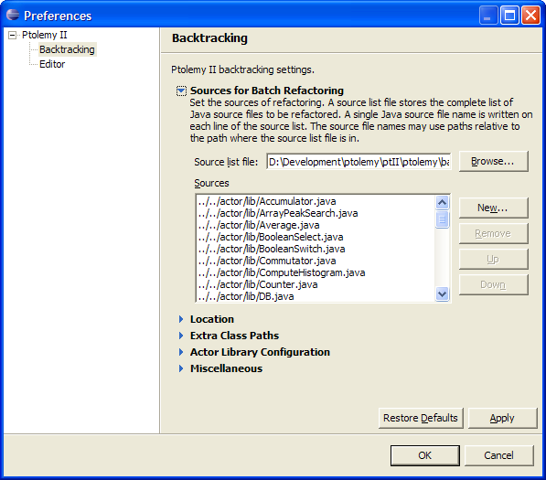Browse for a source list file
This screenshot has width=546, height=480.
493,162
